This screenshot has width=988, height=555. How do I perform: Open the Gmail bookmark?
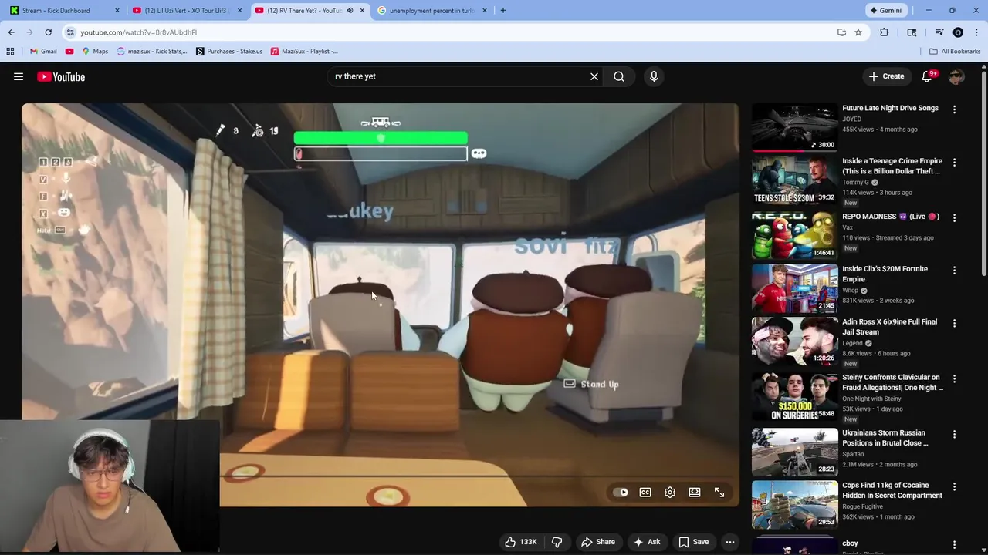pos(43,52)
